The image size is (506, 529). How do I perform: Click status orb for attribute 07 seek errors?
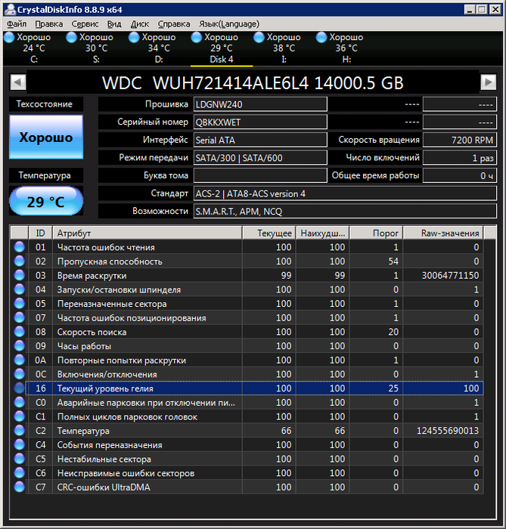tap(19, 318)
